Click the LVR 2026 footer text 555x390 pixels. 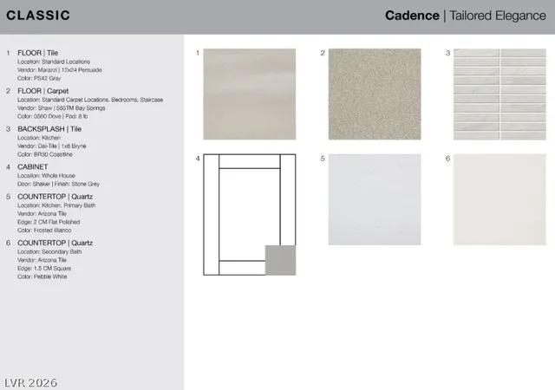click(x=31, y=382)
